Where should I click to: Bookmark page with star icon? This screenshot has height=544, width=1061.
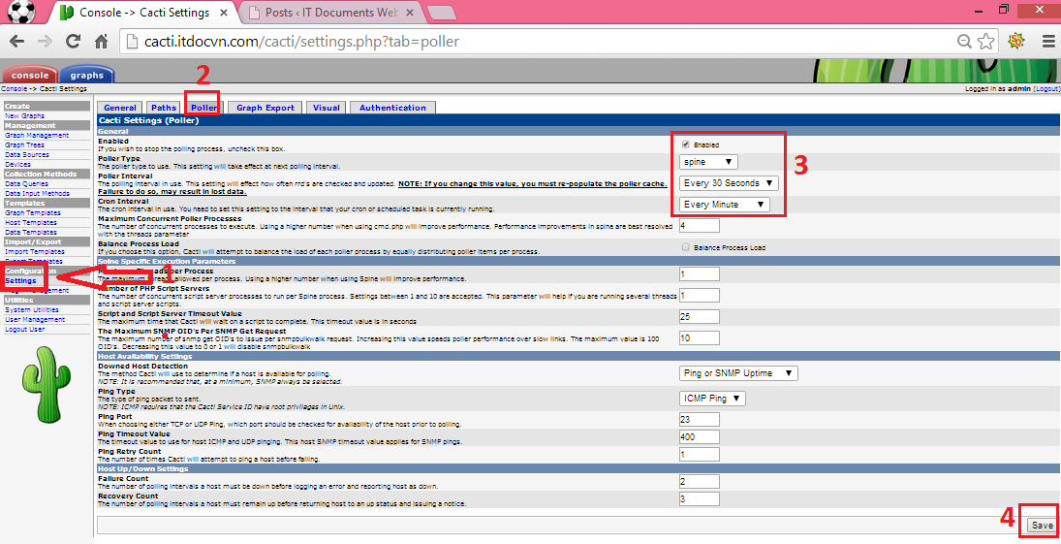click(x=985, y=42)
